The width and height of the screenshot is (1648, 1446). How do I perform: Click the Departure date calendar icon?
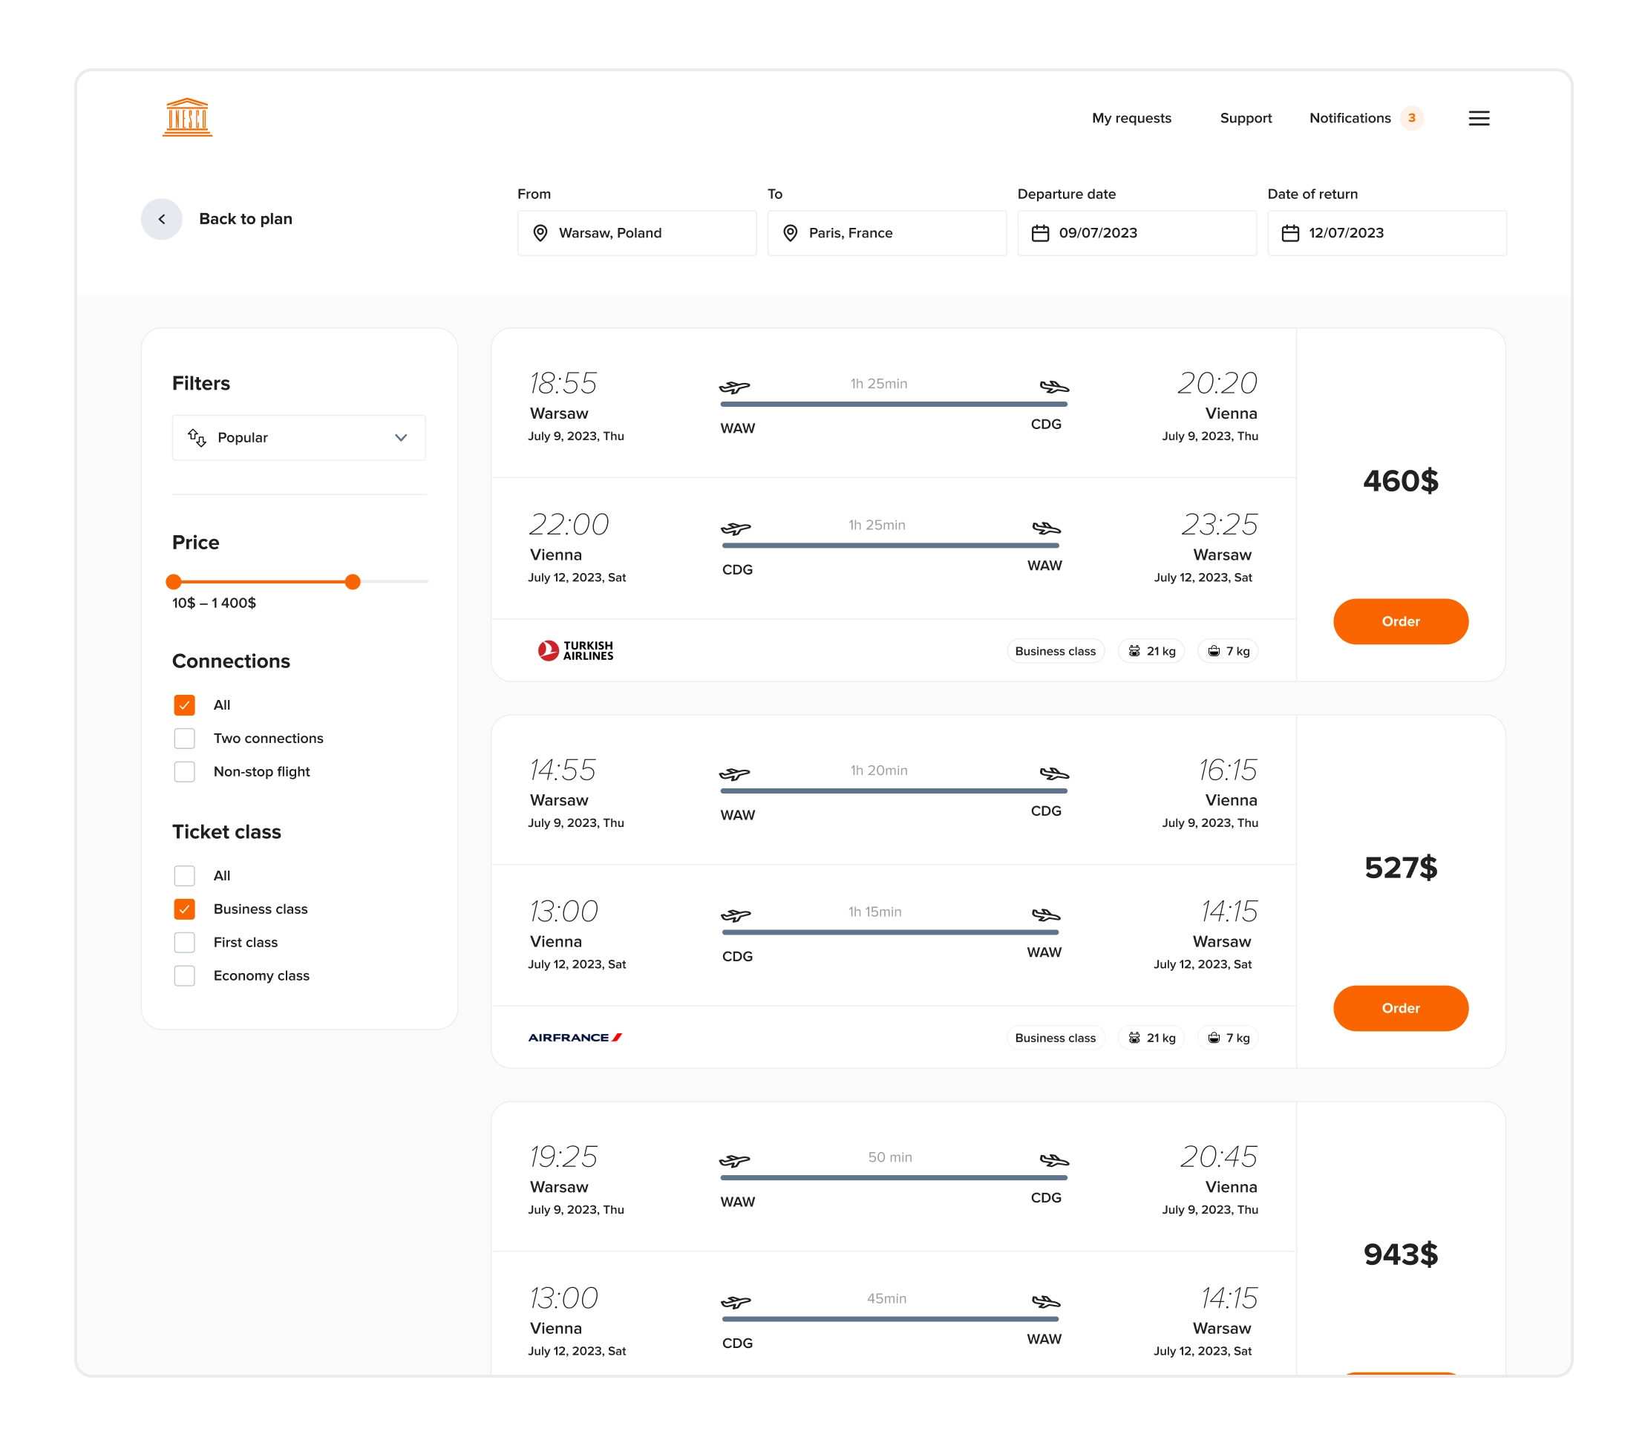click(1040, 233)
